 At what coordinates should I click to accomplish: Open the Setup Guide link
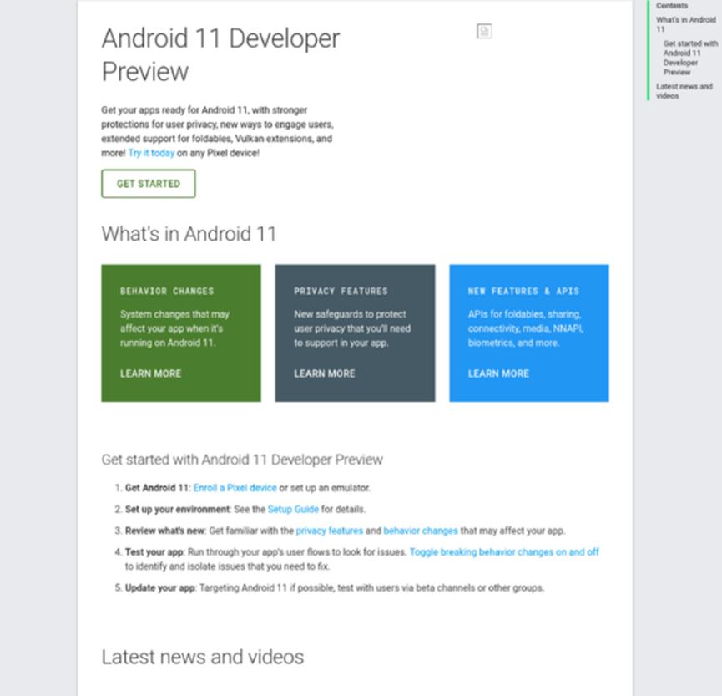click(293, 508)
